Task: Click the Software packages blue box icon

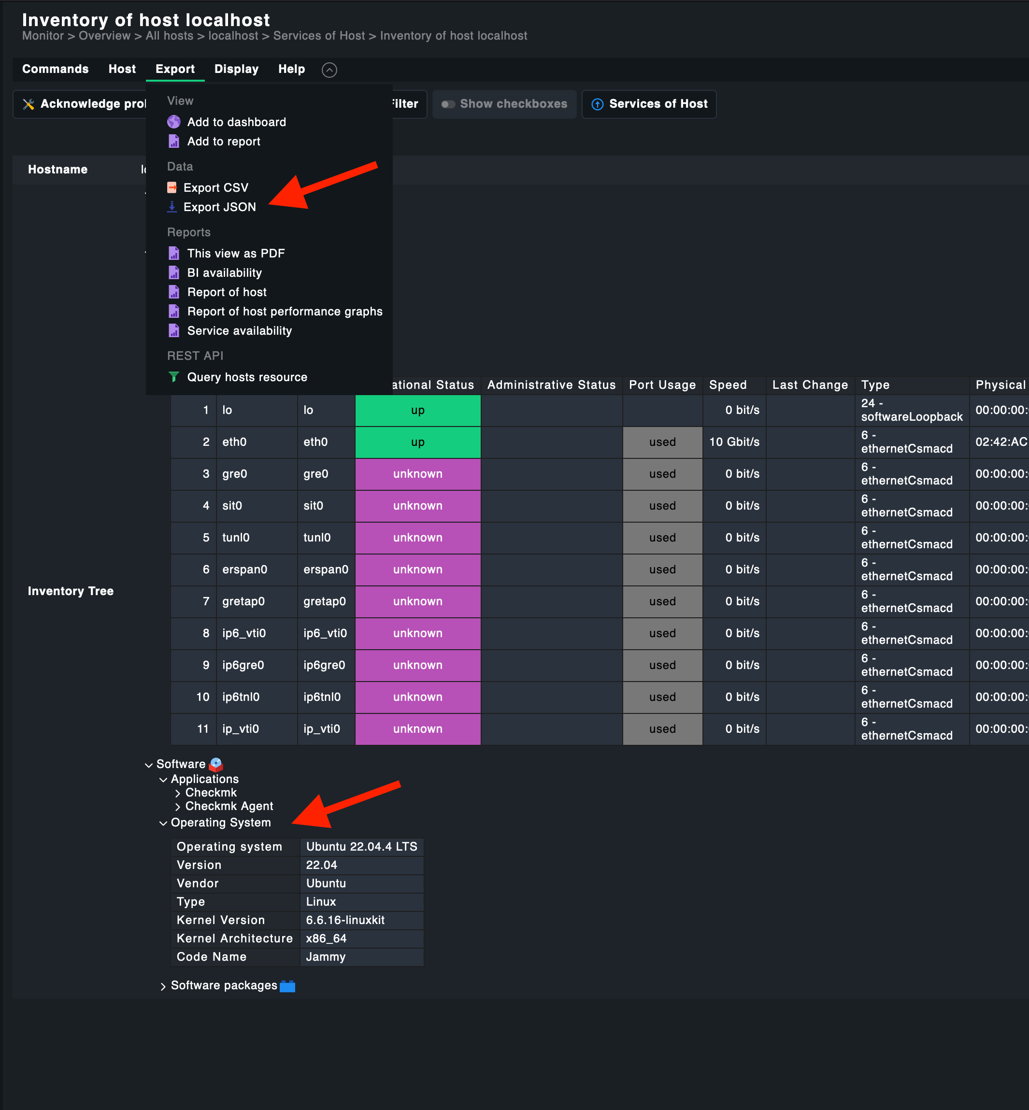Action: pyautogui.click(x=287, y=986)
